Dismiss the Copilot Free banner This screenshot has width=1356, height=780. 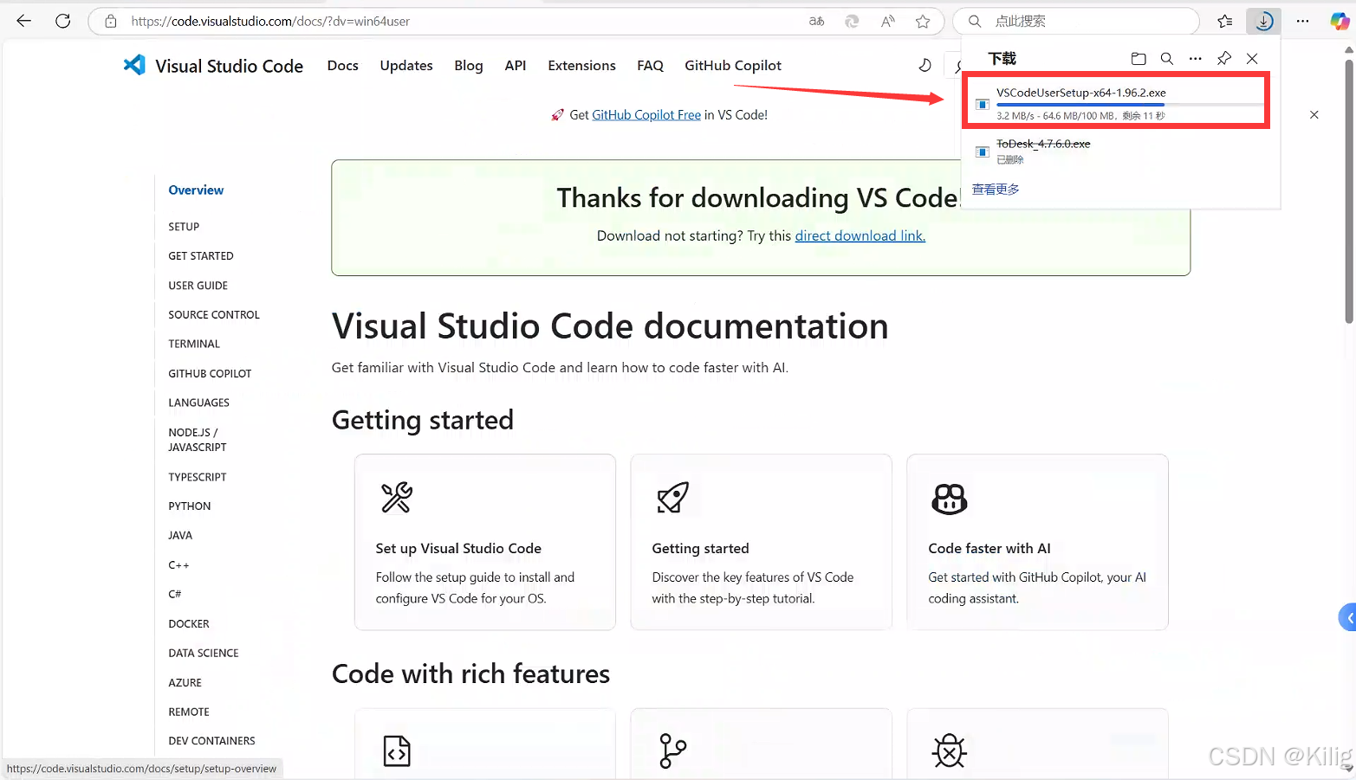[x=1314, y=114]
